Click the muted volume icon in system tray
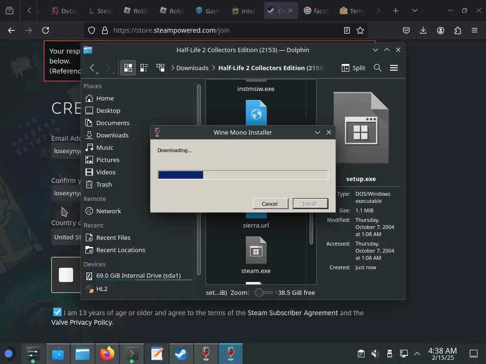This screenshot has height=364, width=486. click(x=375, y=354)
